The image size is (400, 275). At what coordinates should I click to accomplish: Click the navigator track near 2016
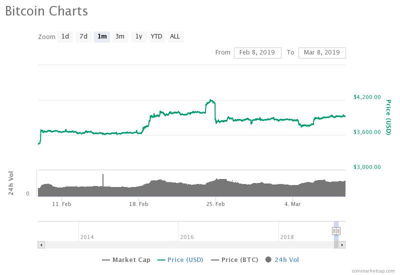point(186,231)
